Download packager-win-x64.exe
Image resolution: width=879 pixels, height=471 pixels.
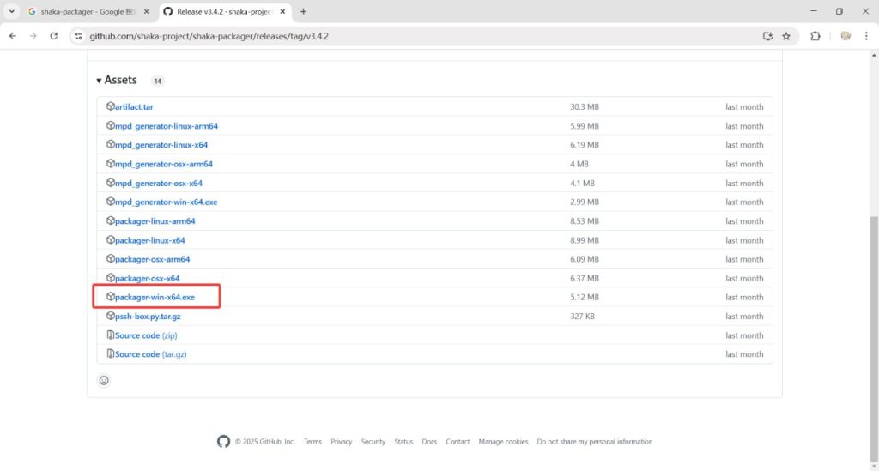pos(155,298)
